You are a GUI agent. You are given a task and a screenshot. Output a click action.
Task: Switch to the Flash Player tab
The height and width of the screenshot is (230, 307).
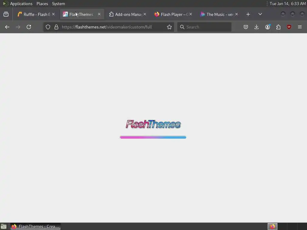(x=174, y=14)
